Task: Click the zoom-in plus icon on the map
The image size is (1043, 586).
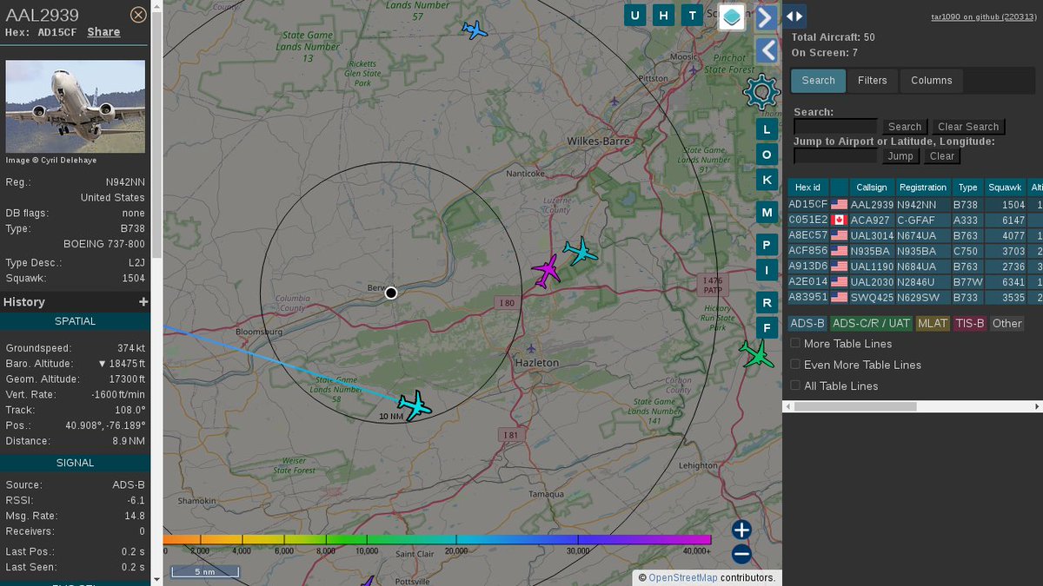Action: [740, 530]
